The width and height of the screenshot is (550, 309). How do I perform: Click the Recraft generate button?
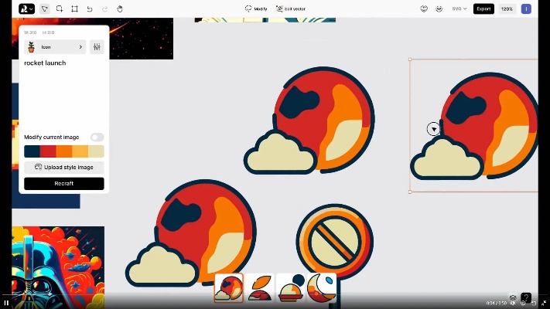(64, 184)
